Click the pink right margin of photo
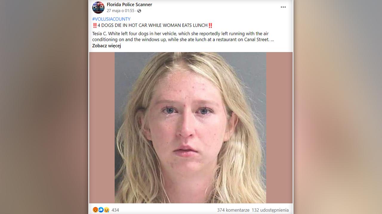 (x=279, y=128)
